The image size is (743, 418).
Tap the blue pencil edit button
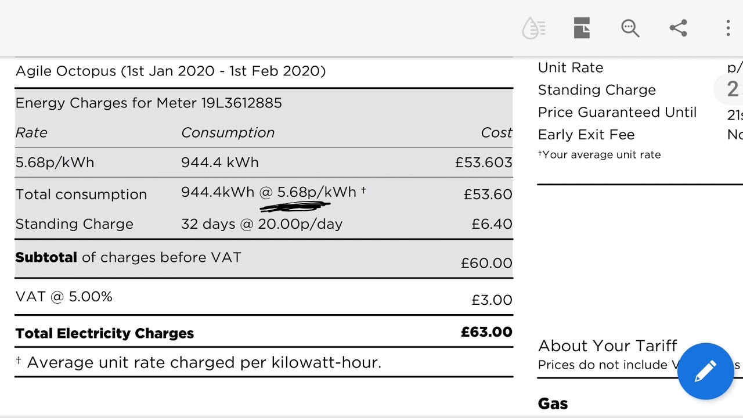tap(705, 372)
